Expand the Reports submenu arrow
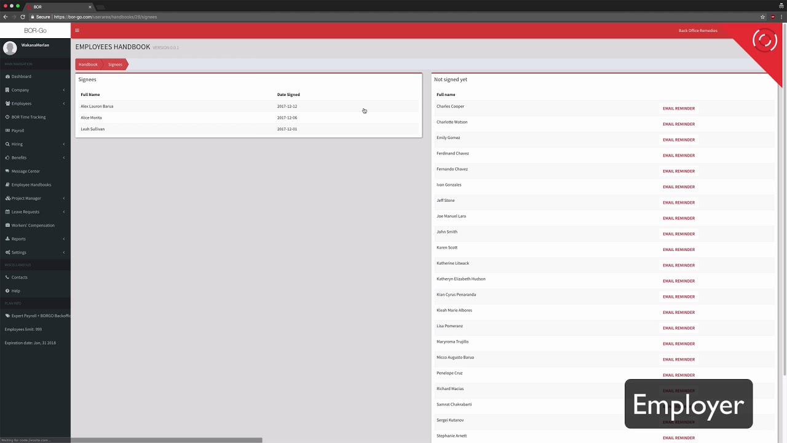Image resolution: width=787 pixels, height=443 pixels. point(64,239)
